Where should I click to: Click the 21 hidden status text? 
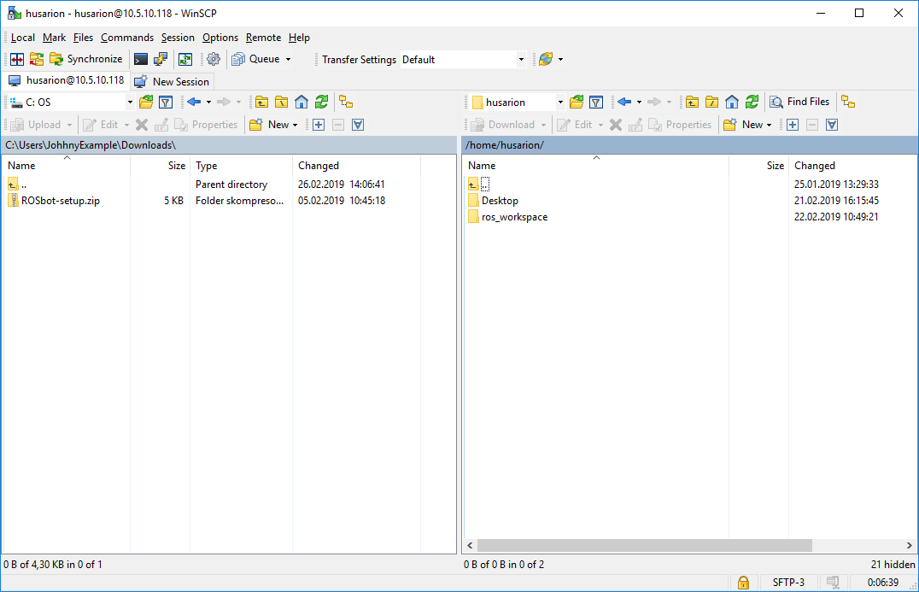(x=893, y=565)
